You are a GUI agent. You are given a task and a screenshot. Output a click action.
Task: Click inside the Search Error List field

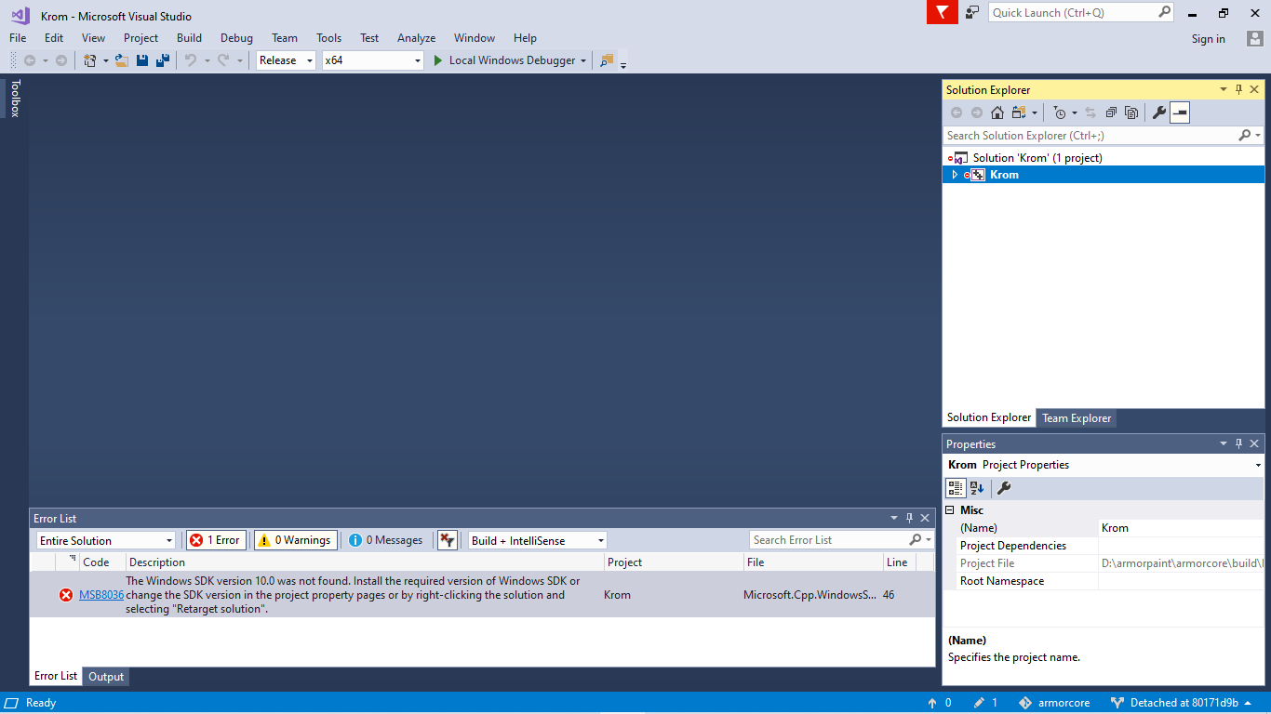tap(828, 539)
